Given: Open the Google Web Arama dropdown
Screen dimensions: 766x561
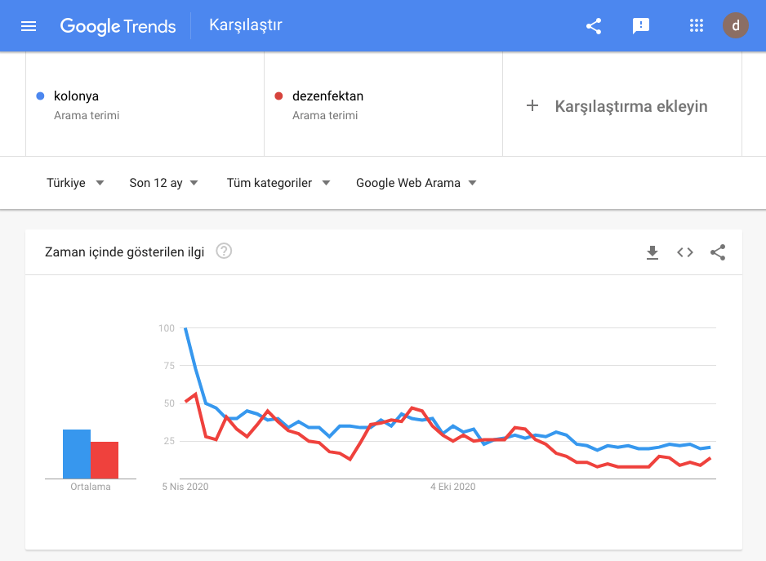Looking at the screenshot, I should click(x=416, y=183).
